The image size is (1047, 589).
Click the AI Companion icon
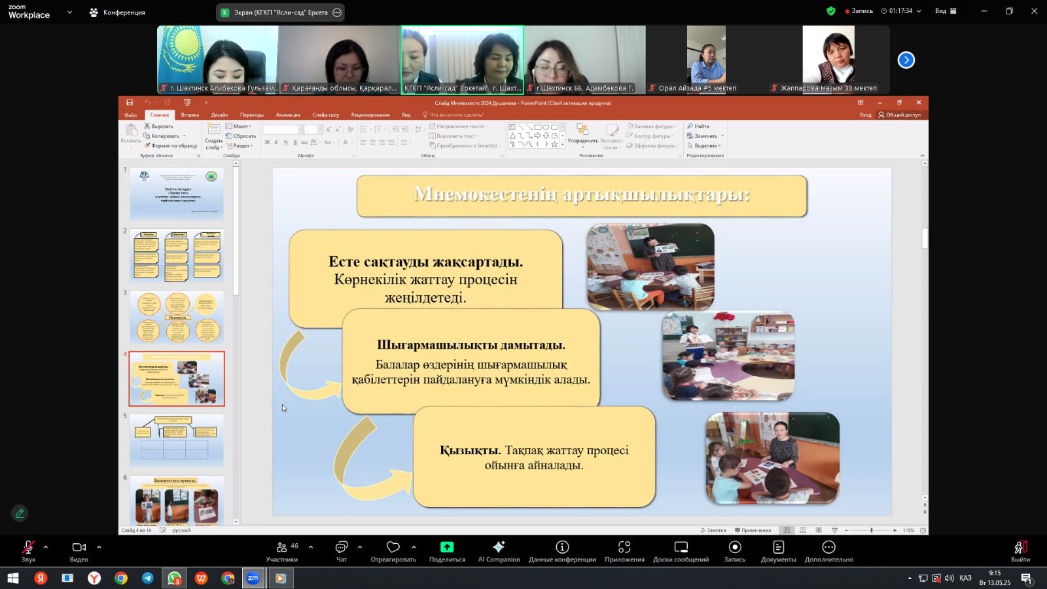coord(499,550)
